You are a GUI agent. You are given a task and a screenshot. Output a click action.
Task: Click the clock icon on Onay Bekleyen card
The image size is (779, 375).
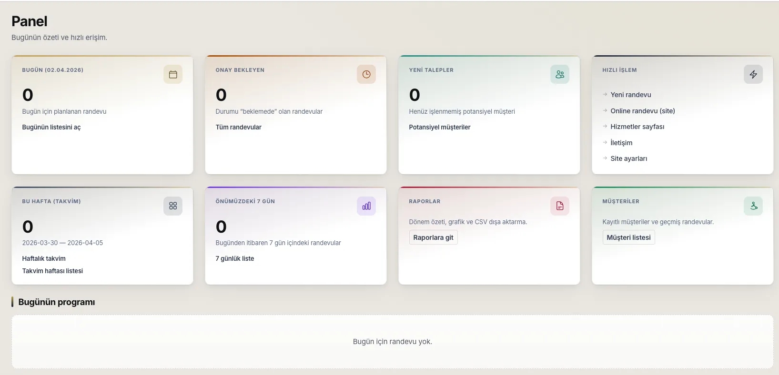pyautogui.click(x=366, y=74)
